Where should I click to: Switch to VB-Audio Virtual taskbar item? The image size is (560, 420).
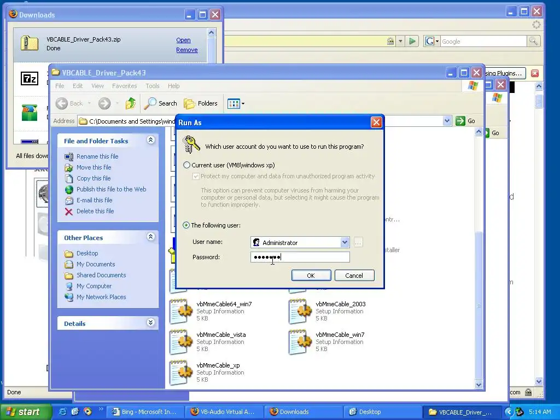coord(225,412)
